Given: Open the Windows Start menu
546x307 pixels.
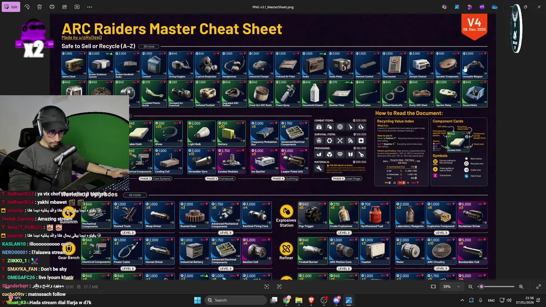Looking at the screenshot, I should click(x=197, y=300).
